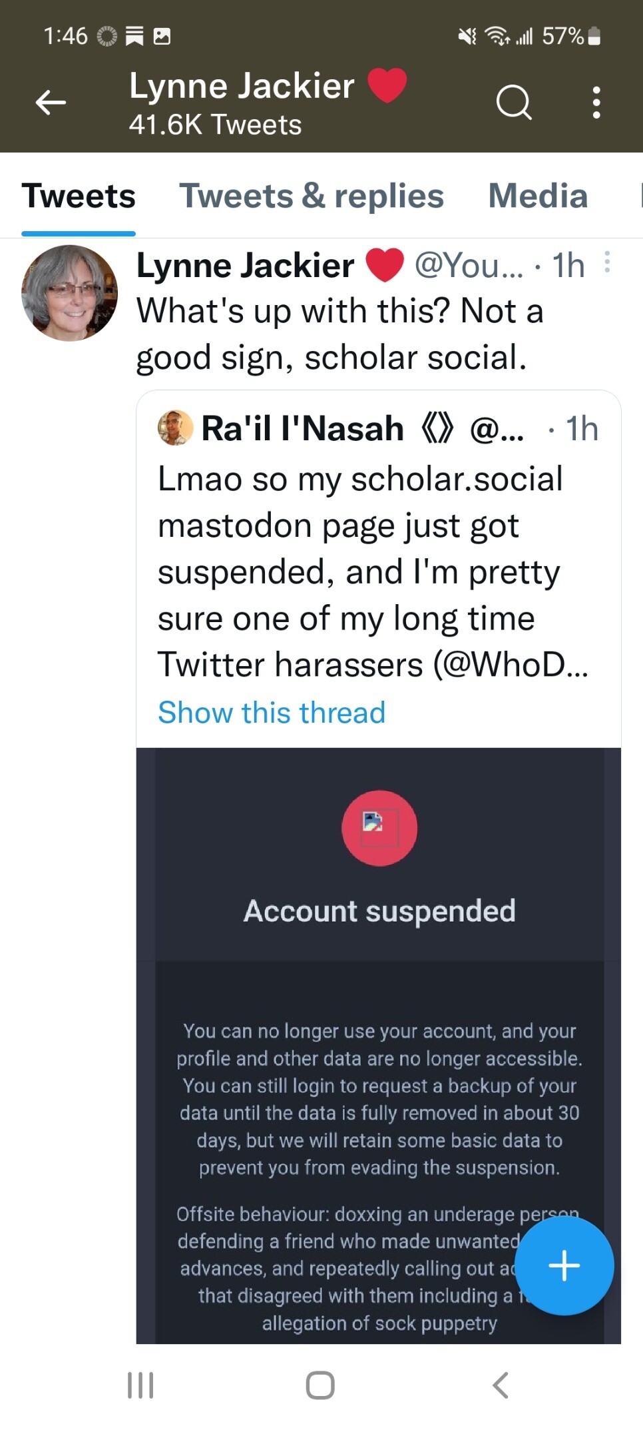
Task: Open the Account suspended screenshot image
Action: tap(379, 1066)
